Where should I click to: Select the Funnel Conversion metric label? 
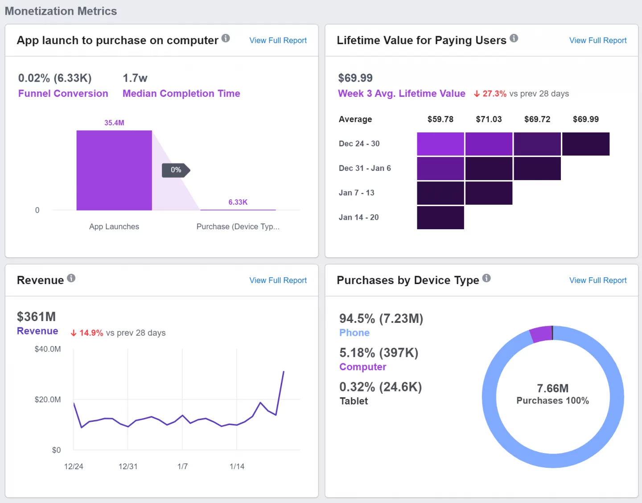coord(63,94)
